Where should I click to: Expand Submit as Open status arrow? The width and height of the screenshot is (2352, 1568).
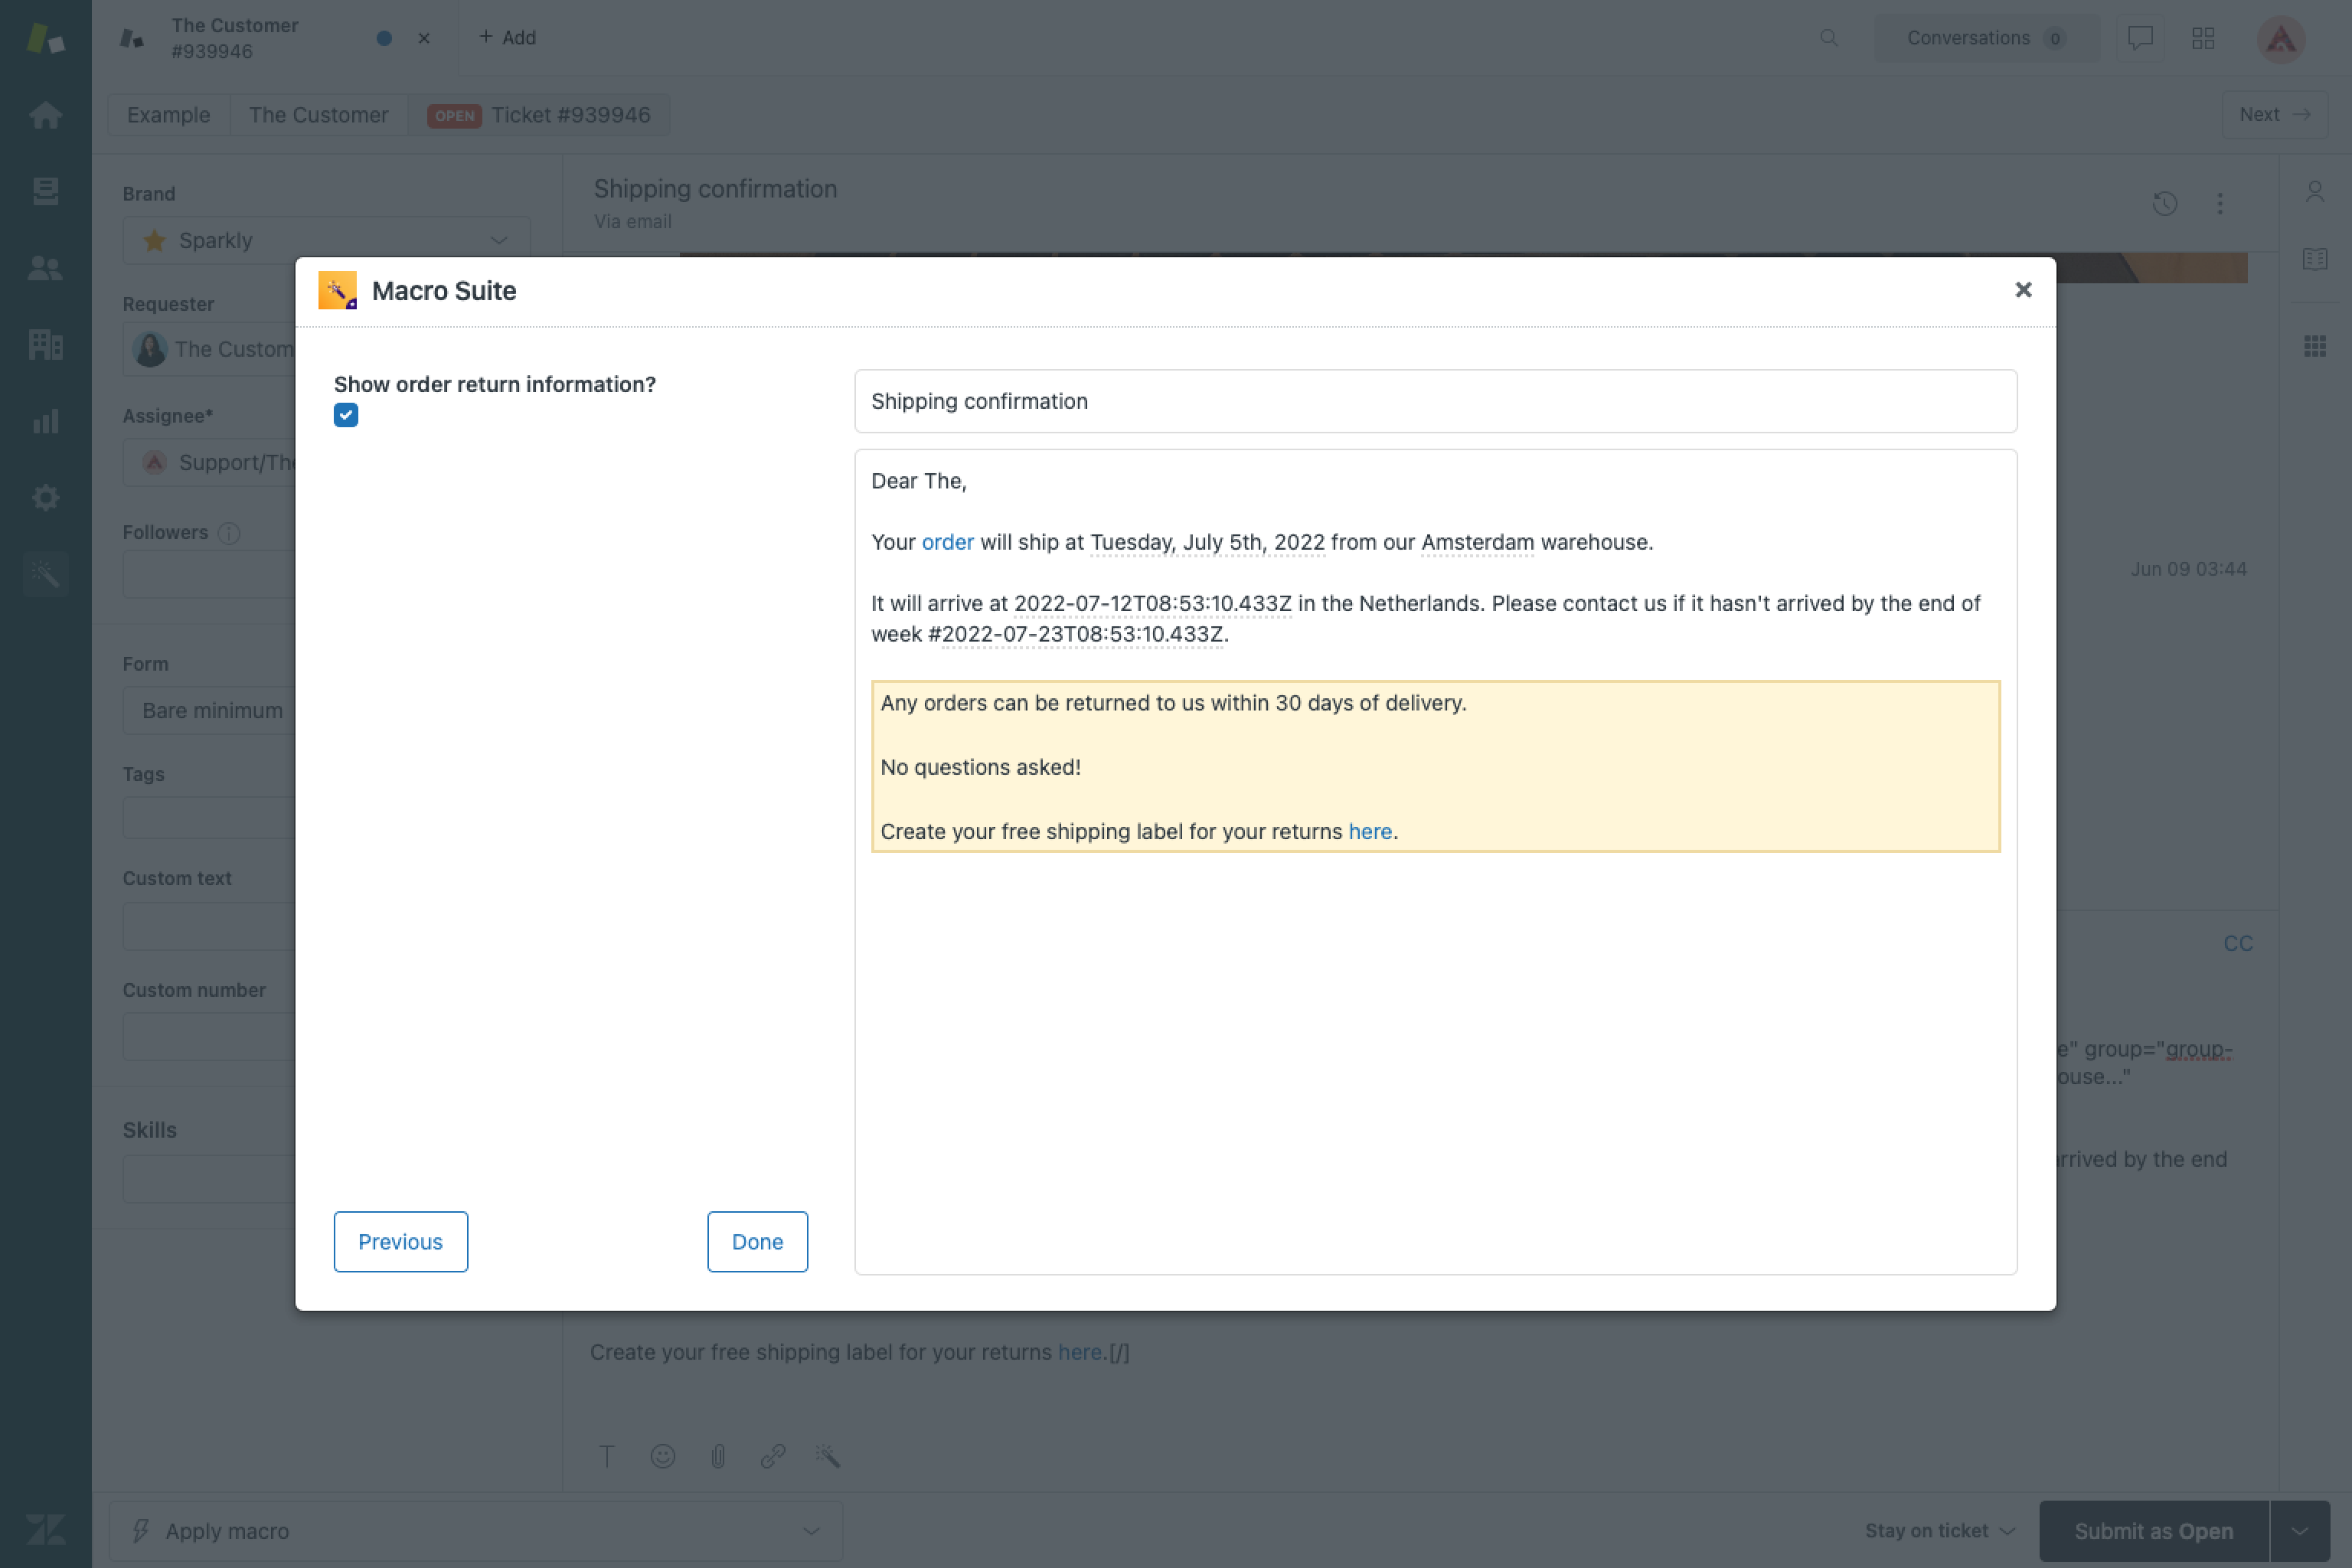[2300, 1531]
